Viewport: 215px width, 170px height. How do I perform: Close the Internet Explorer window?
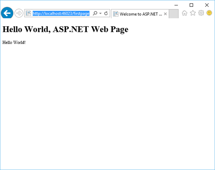[207, 5]
